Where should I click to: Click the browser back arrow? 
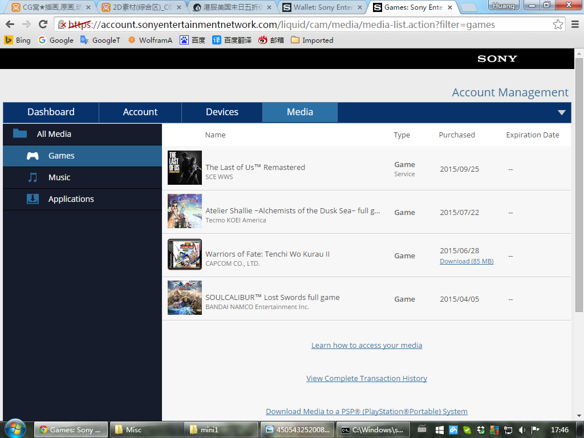[x=10, y=25]
